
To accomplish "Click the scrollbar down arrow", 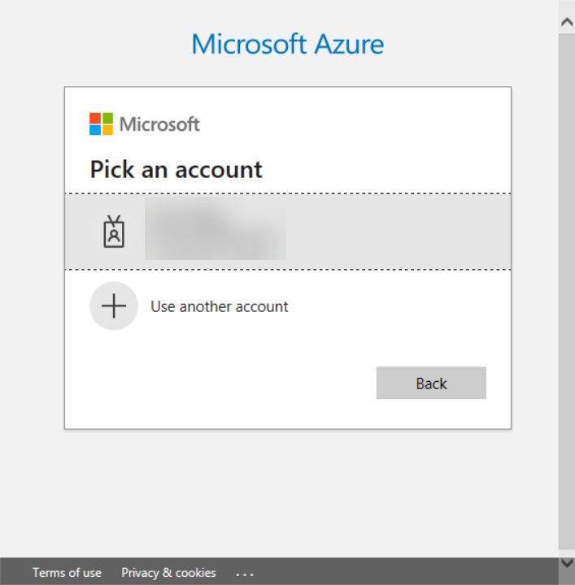I will point(567,562).
